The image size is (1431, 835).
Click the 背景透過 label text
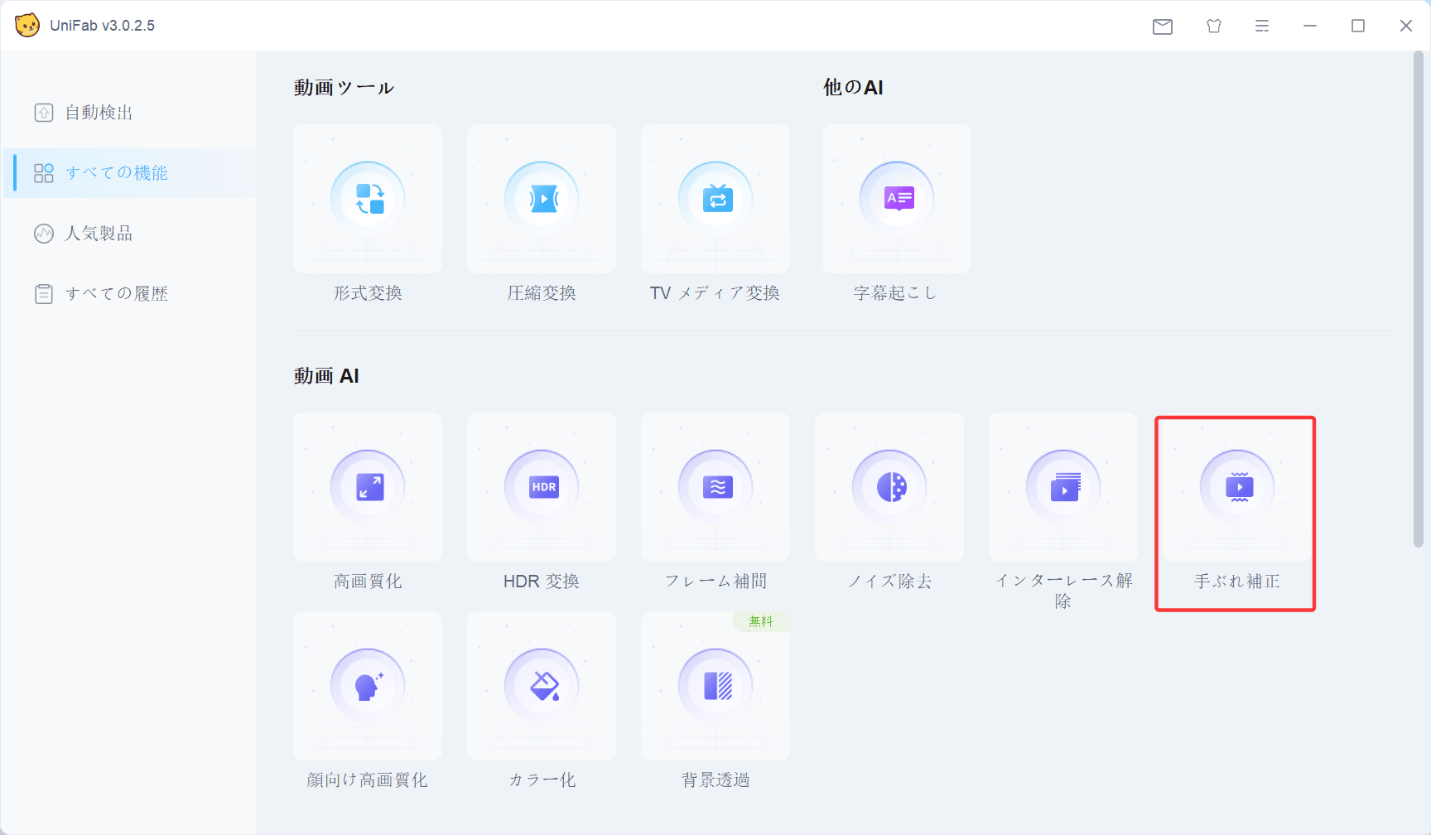point(715,780)
